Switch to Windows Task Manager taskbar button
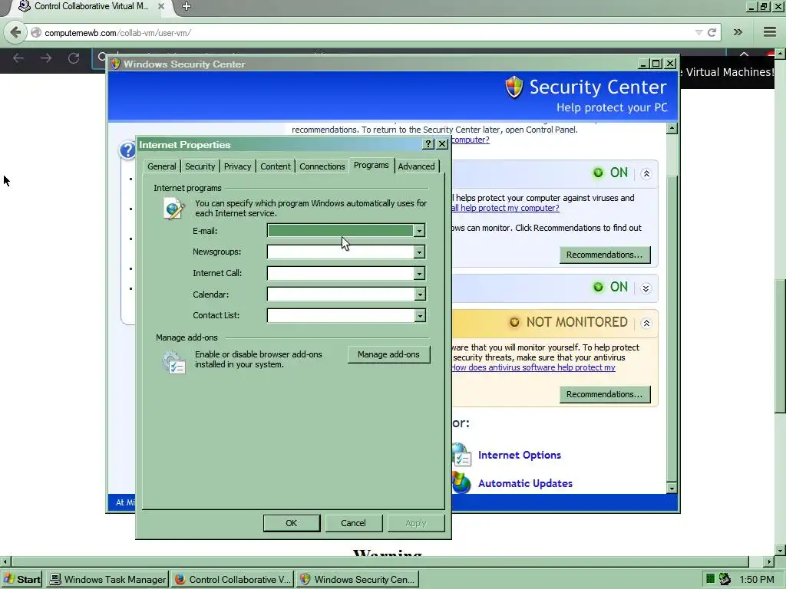Image resolution: width=786 pixels, height=589 pixels. pyautogui.click(x=107, y=579)
